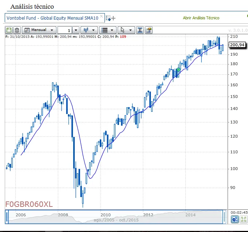
Task: Close the Vontobel Fund chart tab
Action: 102,17
